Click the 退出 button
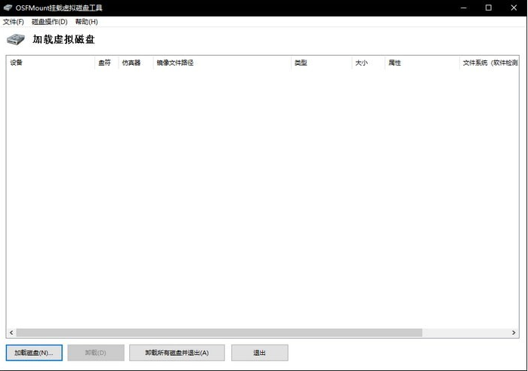Screen dimensions: 528x371 tap(259, 353)
